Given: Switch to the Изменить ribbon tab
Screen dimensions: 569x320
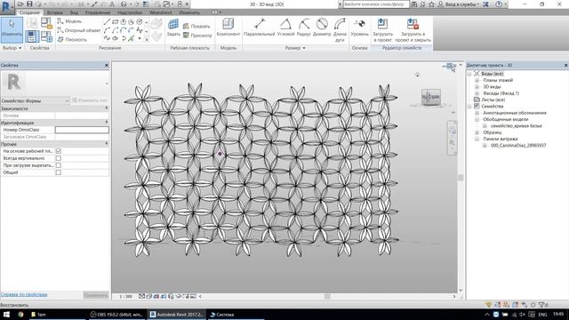Looking at the screenshot, I should point(189,12).
